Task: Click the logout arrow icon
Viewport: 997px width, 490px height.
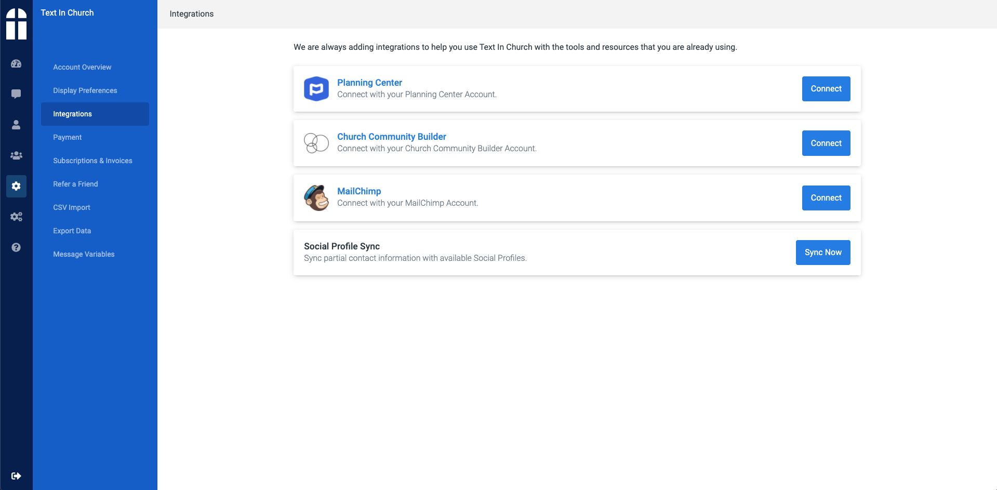Action: coord(16,476)
